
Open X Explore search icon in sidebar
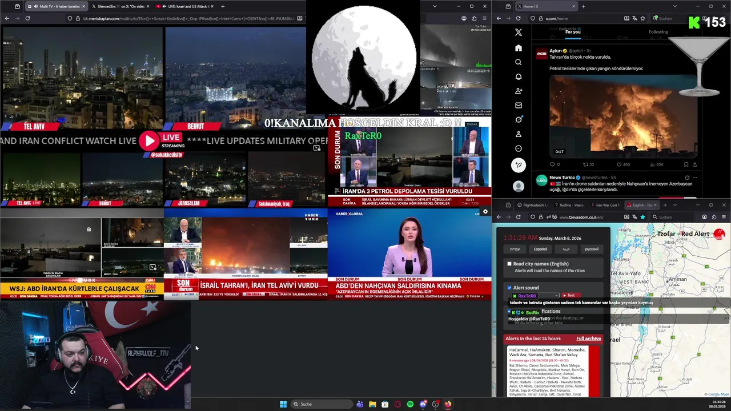point(519,62)
